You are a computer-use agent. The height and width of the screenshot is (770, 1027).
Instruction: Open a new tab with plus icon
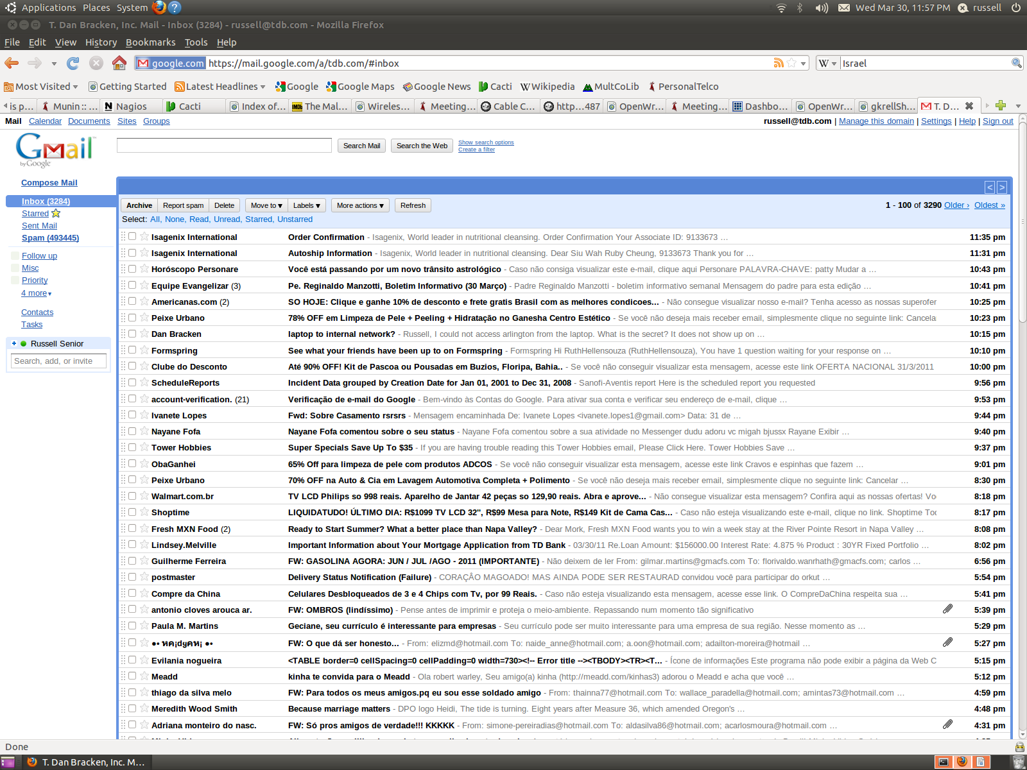click(x=1001, y=105)
